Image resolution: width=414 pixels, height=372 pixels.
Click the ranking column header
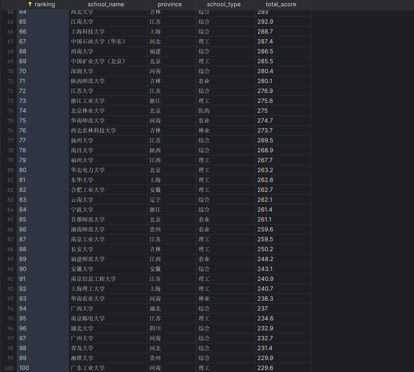[x=43, y=4]
